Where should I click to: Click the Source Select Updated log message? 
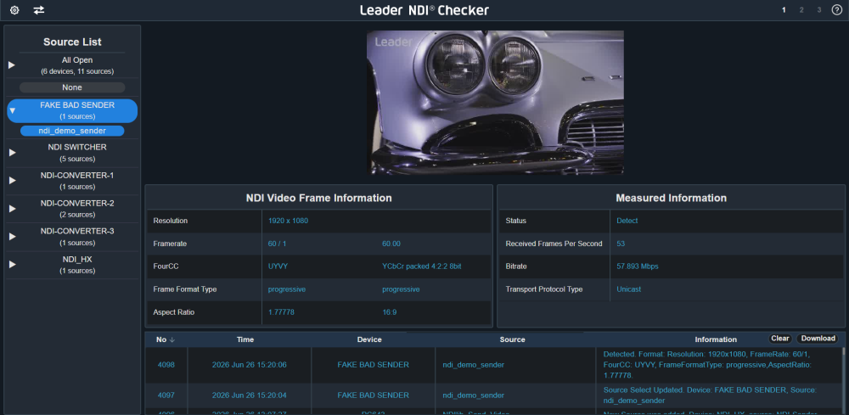click(710, 395)
